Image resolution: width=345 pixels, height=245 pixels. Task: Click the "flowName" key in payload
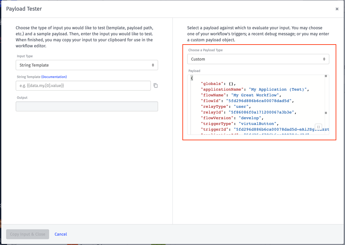coord(213,95)
